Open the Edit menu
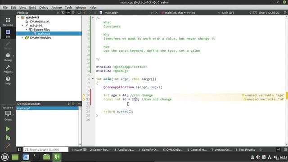The image size is (288, 162). [13, 8]
